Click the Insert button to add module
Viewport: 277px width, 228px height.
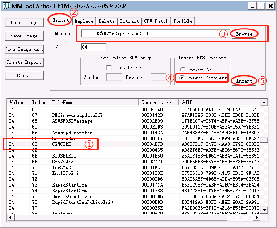pyautogui.click(x=244, y=81)
